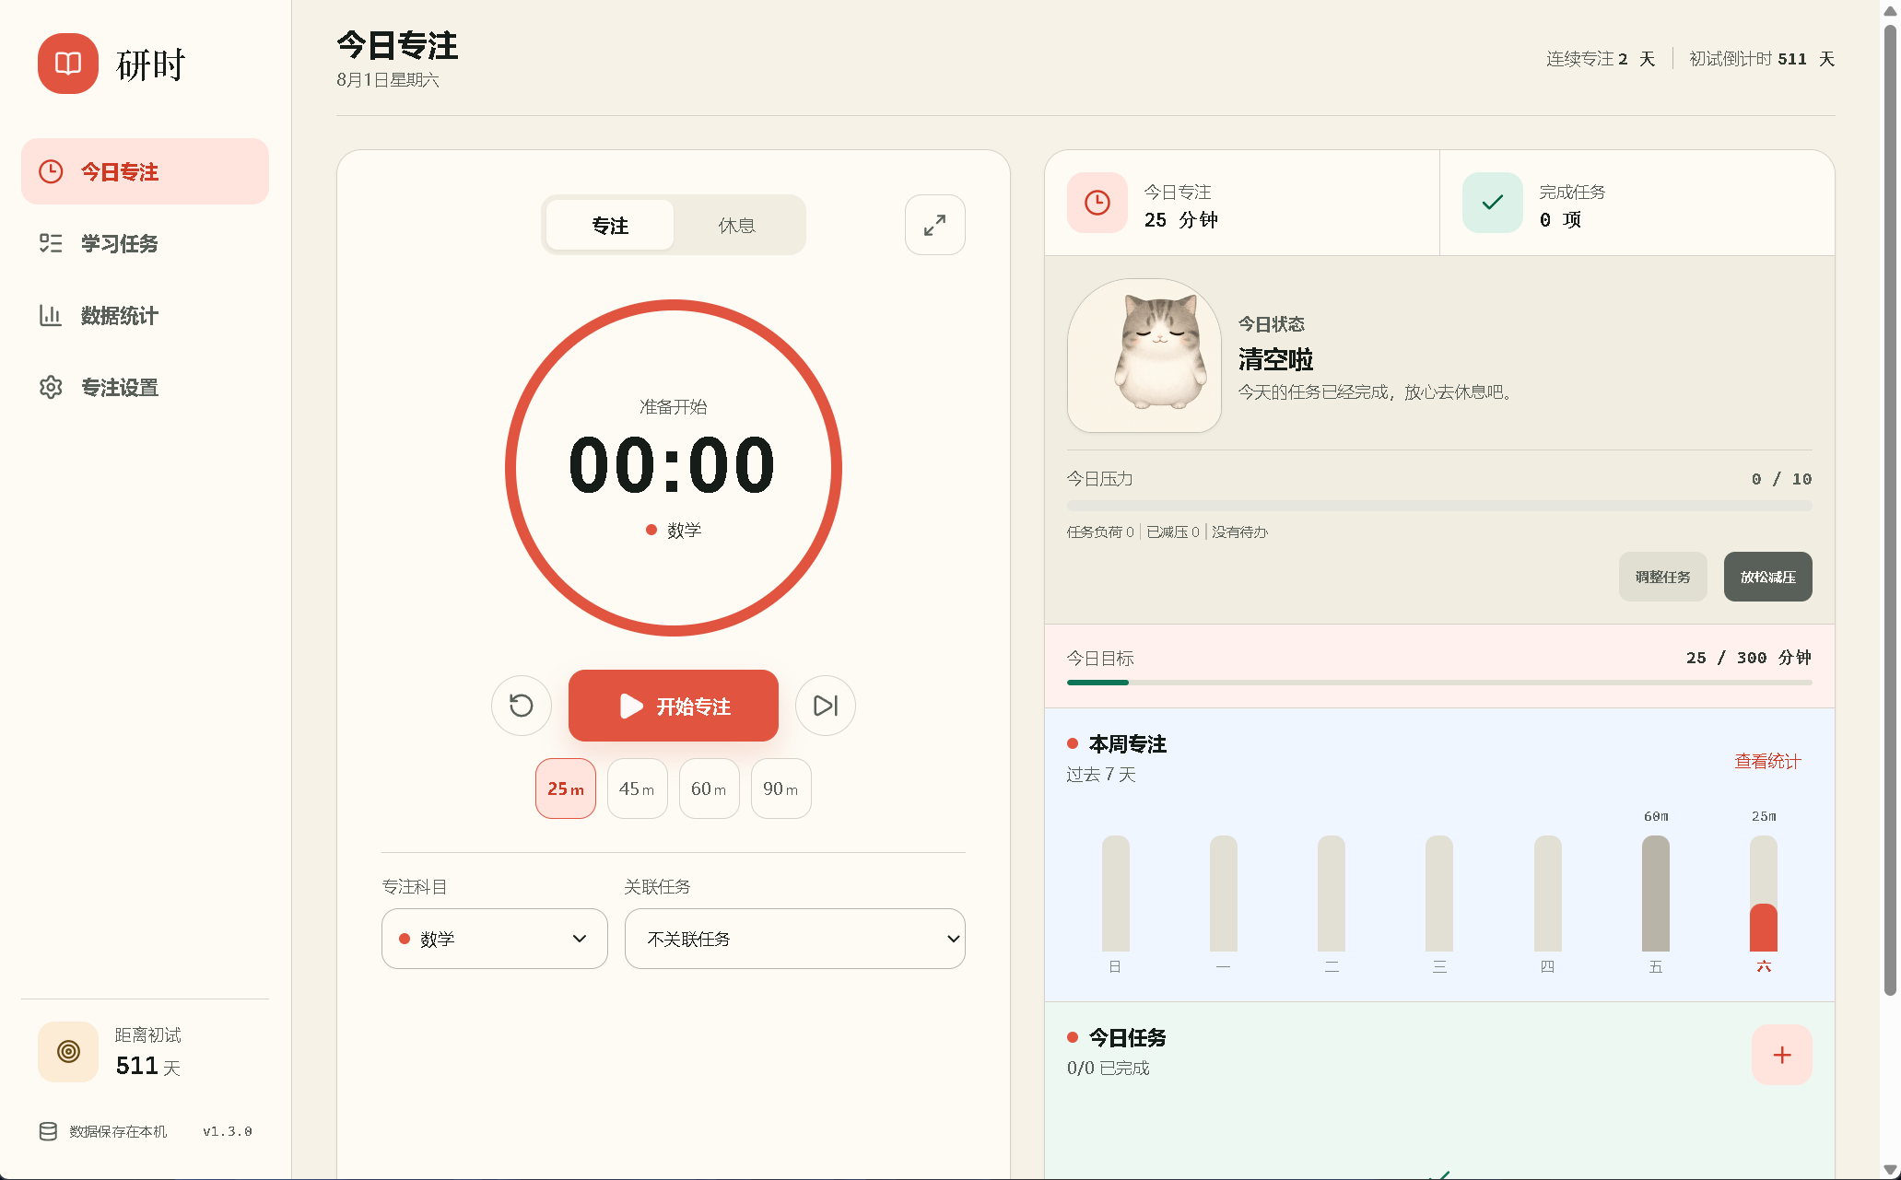1901x1180 pixels.
Task: Click the target icon near 距离初试
Action: 68,1051
